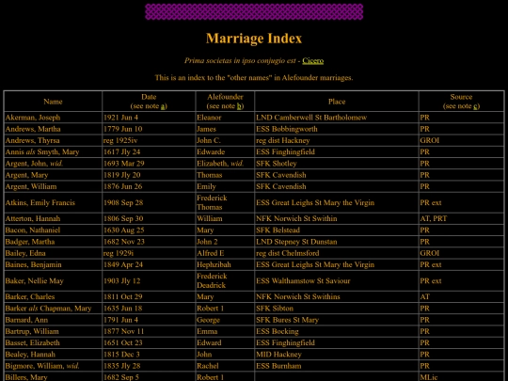Click Alefounder cell Alfred E
This screenshot has height=381, width=508.
(211, 253)
